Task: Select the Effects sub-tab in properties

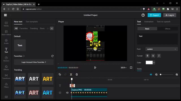Action: (x=167, y=29)
